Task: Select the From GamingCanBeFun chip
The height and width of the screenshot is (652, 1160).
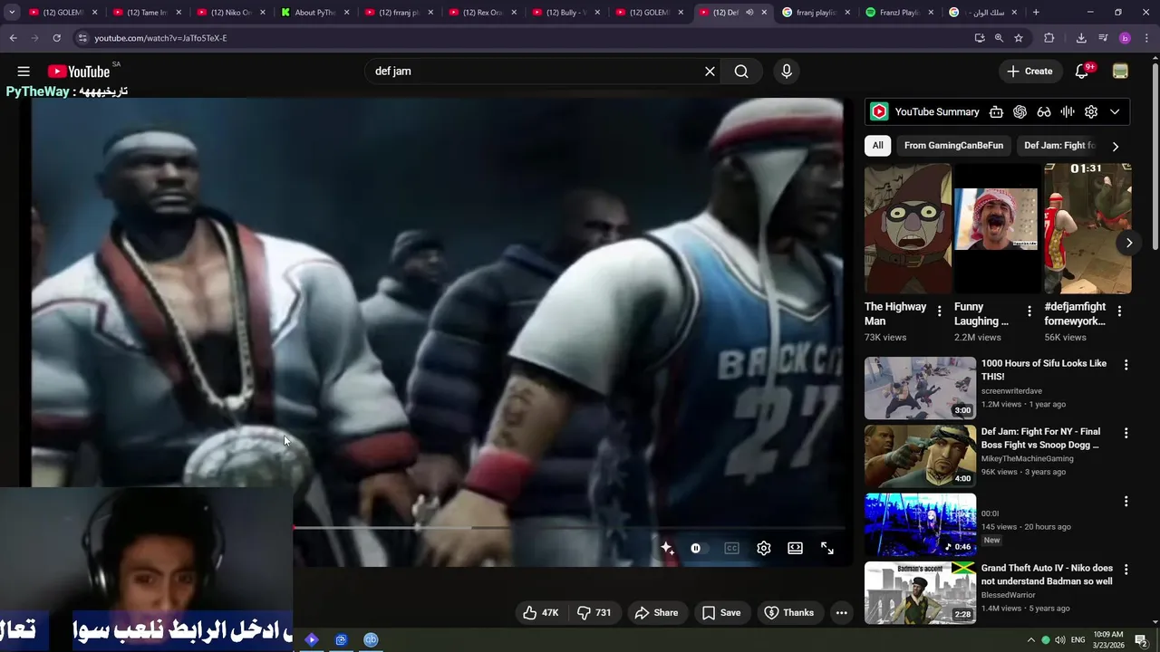Action: point(953,146)
